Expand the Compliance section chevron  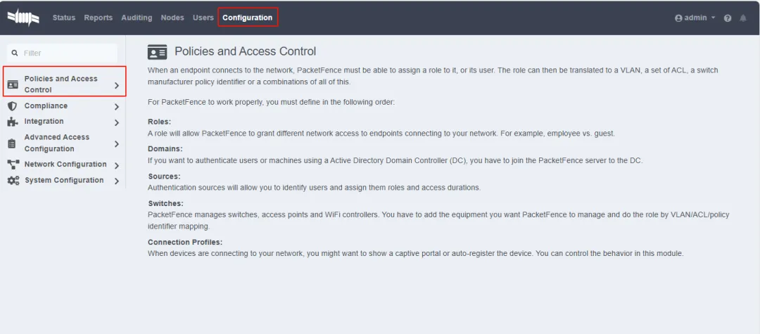(x=117, y=107)
